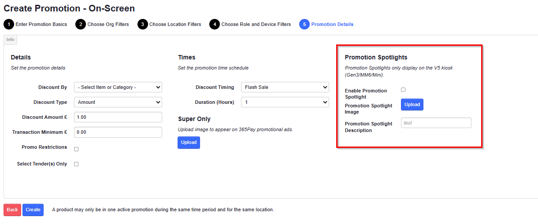Screen dimensions: 538x224
Task: Click step 3 circle icon
Action: (142, 24)
